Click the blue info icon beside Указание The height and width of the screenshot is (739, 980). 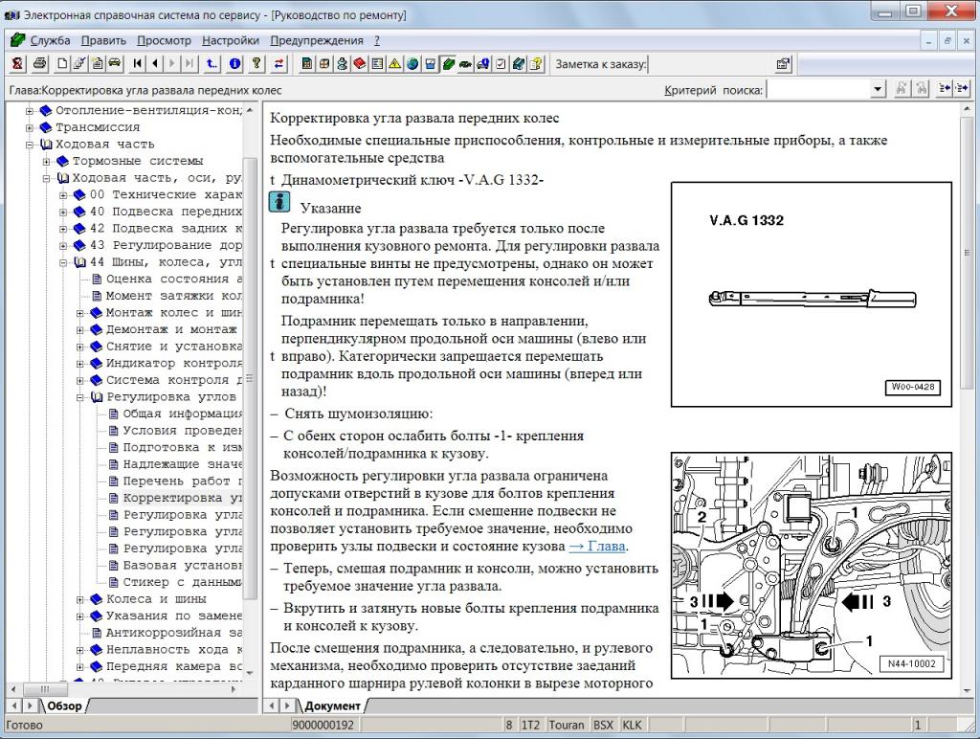click(x=279, y=203)
